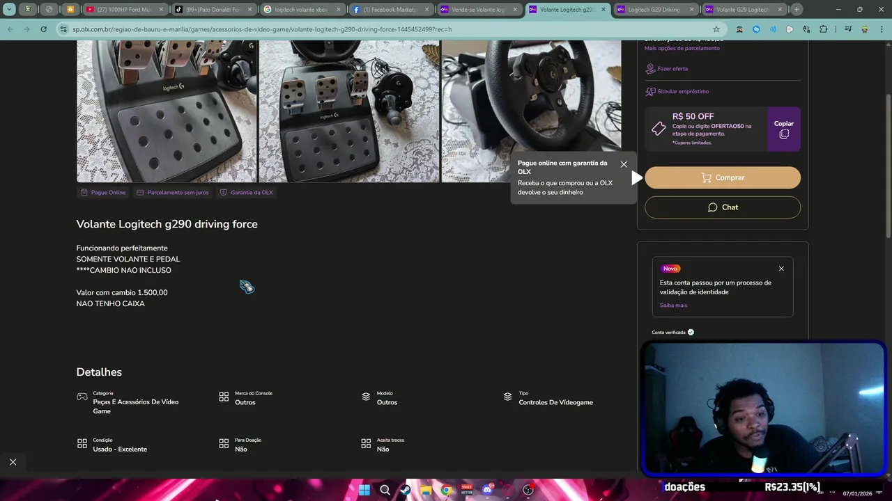Click the Comprar button
This screenshot has height=501, width=892.
pyautogui.click(x=723, y=177)
